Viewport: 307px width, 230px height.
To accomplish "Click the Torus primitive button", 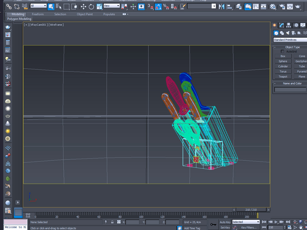I will [x=283, y=71].
